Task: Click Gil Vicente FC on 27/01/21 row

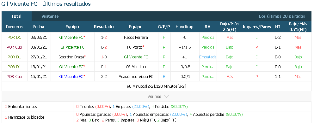Action: coord(136,57)
